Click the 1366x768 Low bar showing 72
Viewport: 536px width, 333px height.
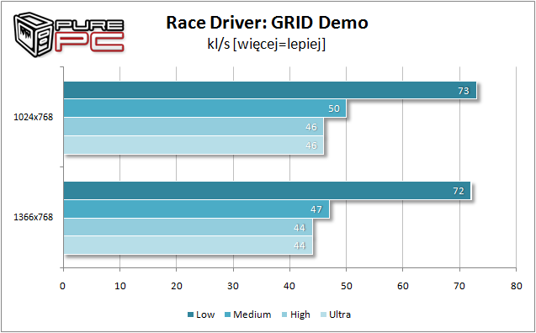tap(268, 191)
